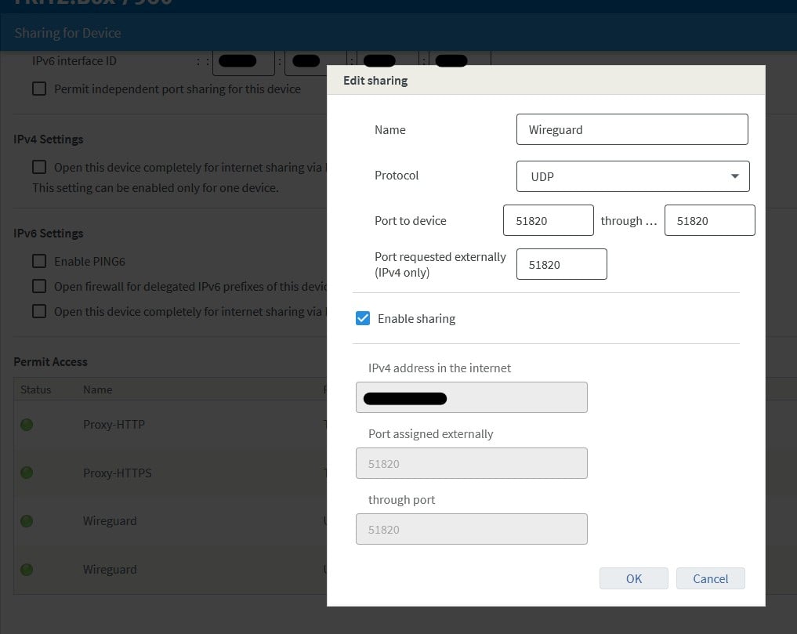This screenshot has width=797, height=634.
Task: Click the IPv6 Settings section heading
Action: 49,234
